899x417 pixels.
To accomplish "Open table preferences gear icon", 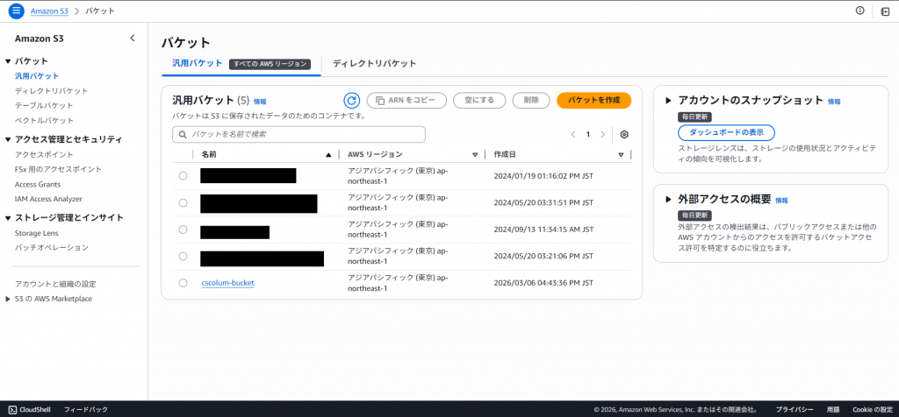I will point(624,135).
